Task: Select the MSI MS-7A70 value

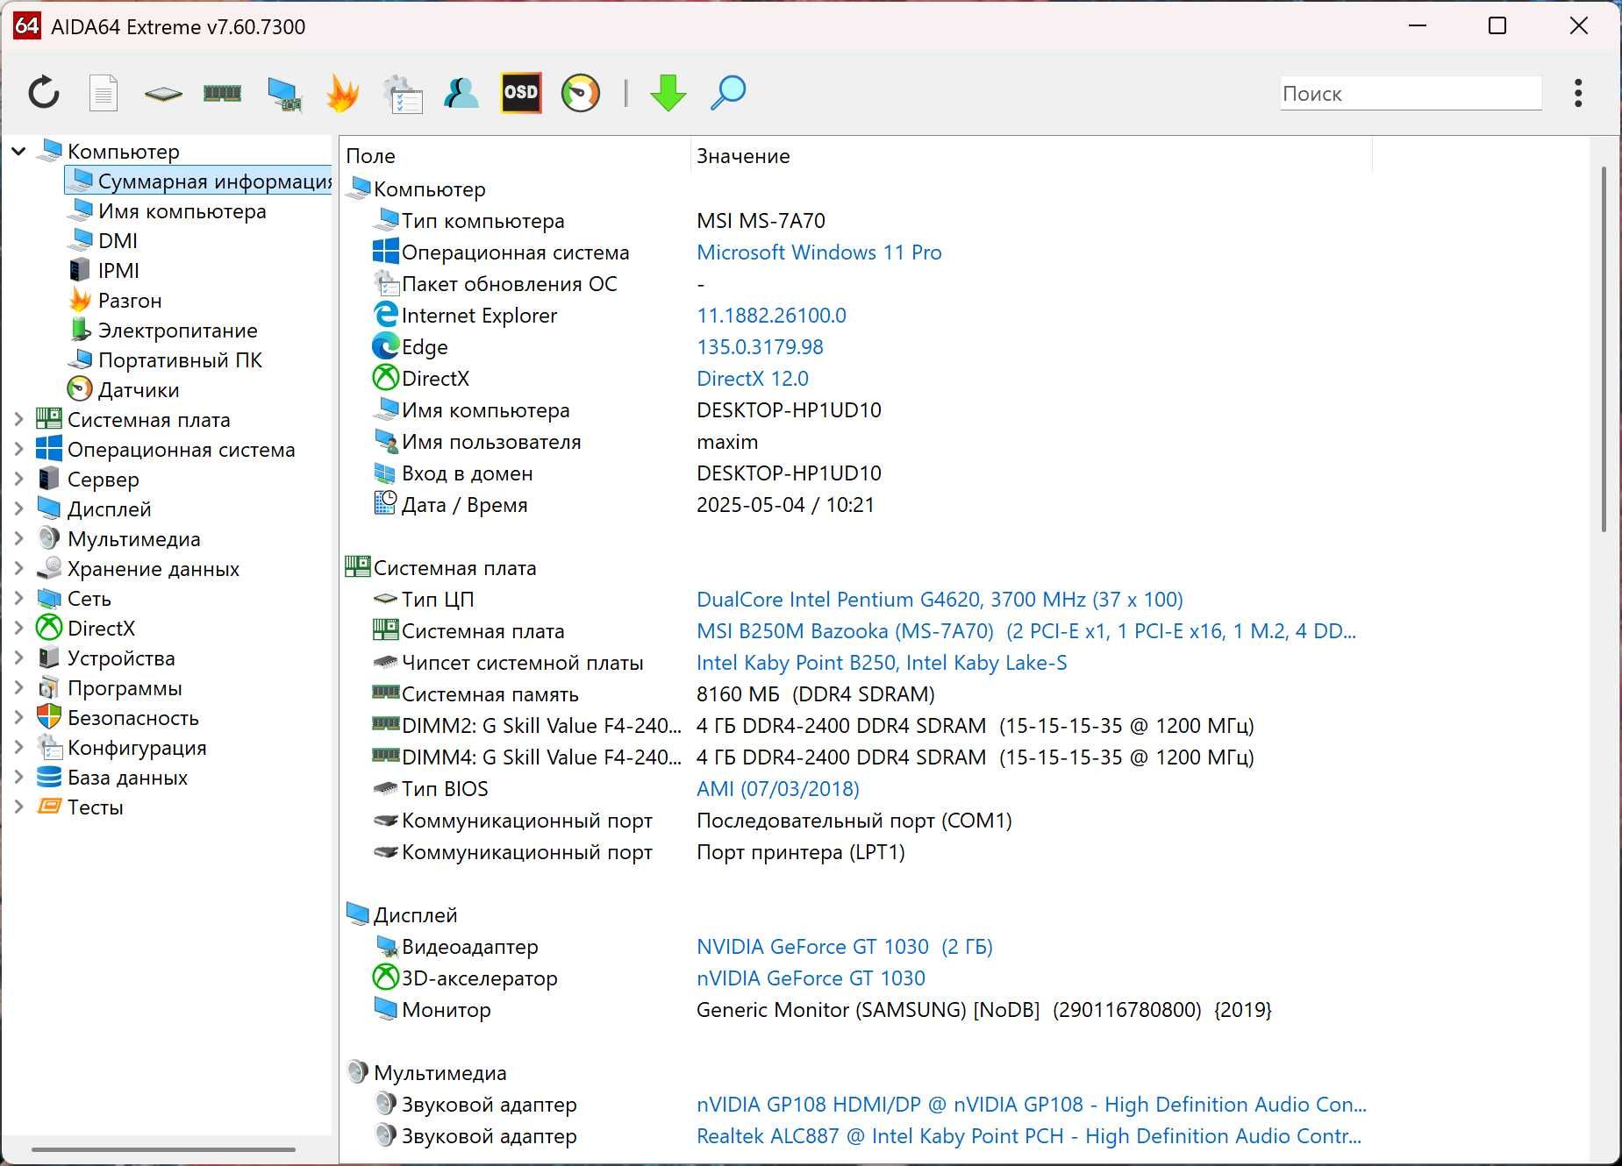Action: (x=761, y=221)
